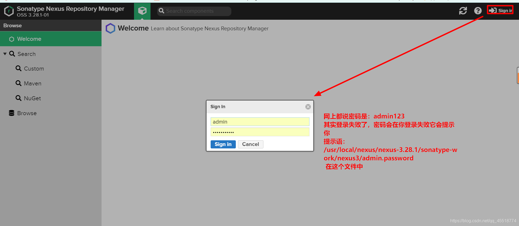
Task: Click the 'OSS 3.28.1-01' version text
Action: (33, 15)
